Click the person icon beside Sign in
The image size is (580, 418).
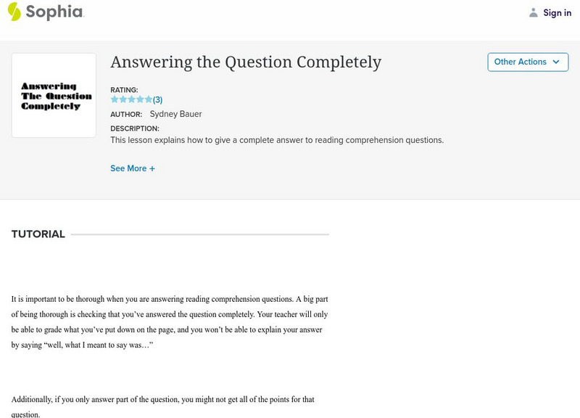pyautogui.click(x=534, y=12)
